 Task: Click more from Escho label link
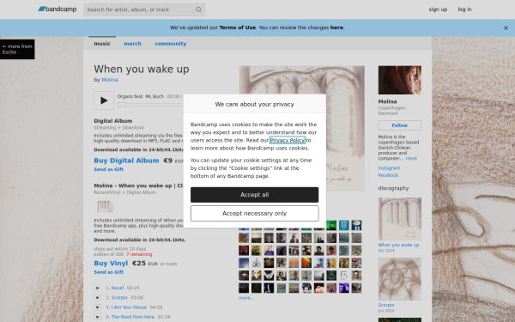17,49
